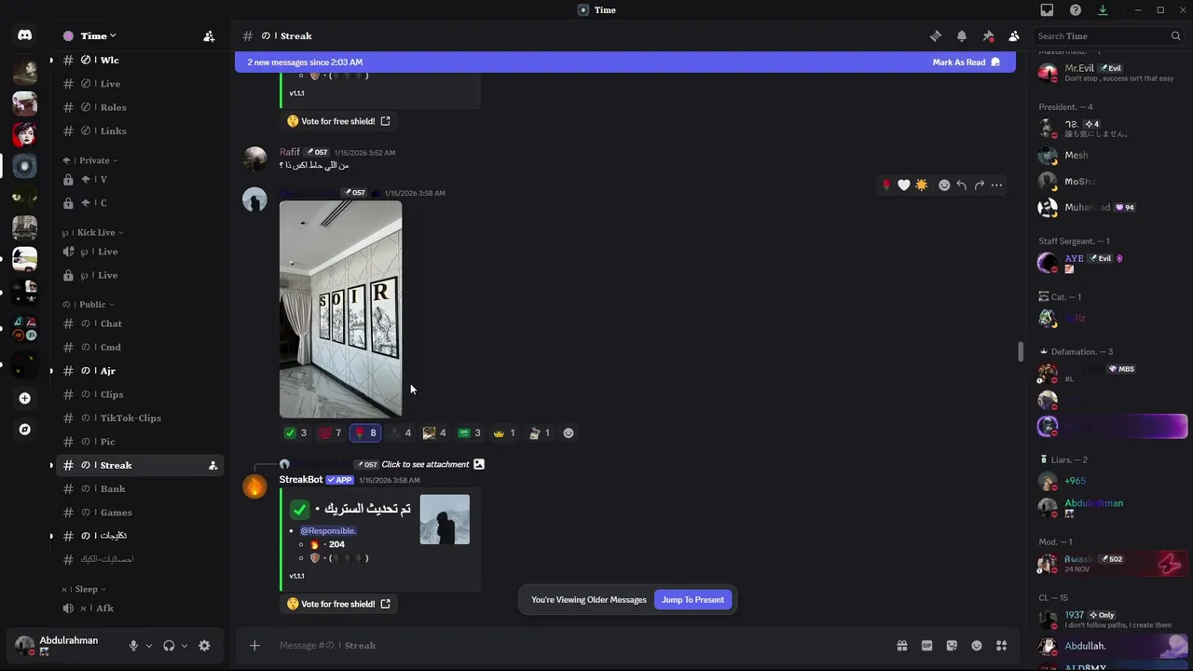Switch to the TikTok-Clips channel
This screenshot has height=671, width=1193.
tap(140, 418)
